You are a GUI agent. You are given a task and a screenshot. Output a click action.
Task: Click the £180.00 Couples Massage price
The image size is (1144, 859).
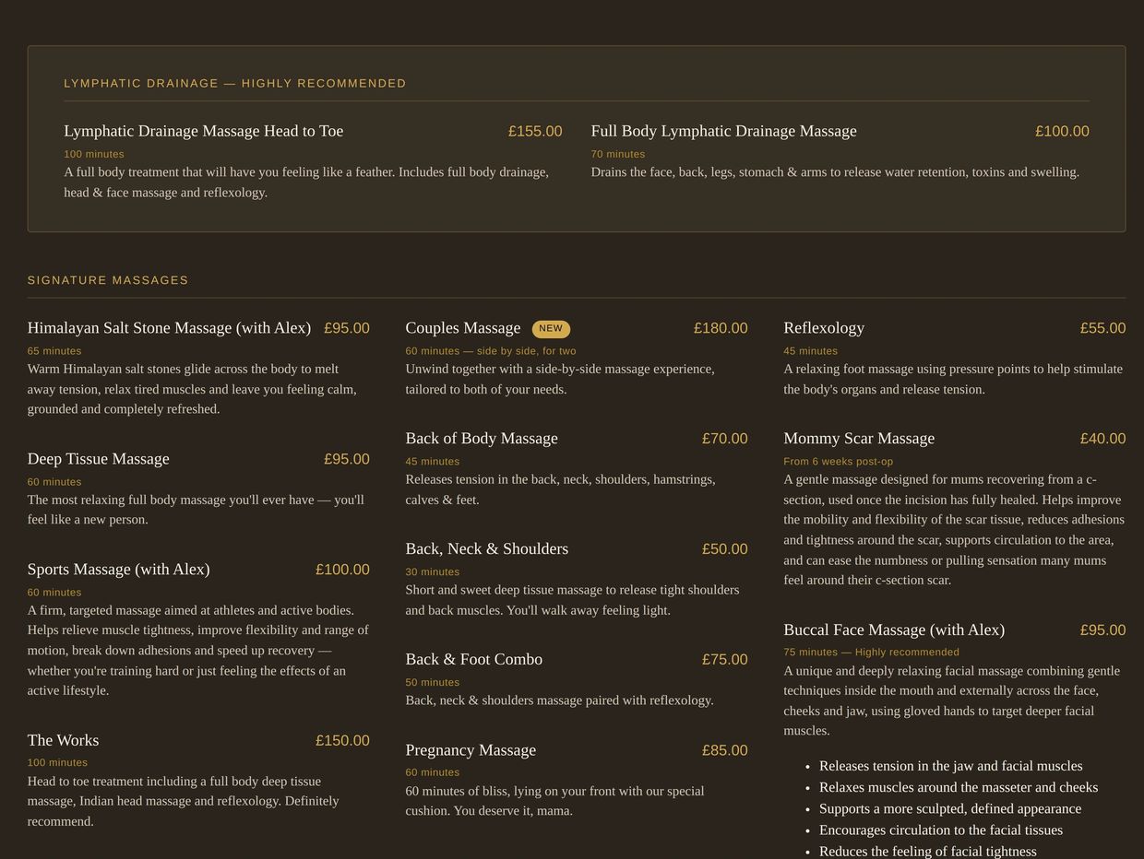click(721, 328)
